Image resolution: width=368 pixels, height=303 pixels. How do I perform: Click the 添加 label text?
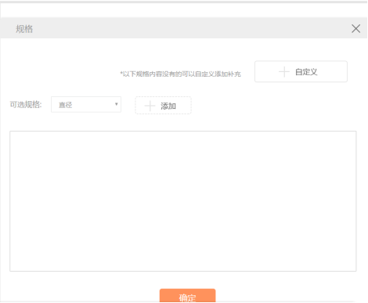[168, 106]
